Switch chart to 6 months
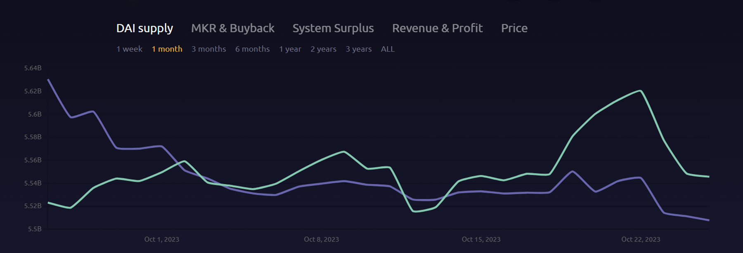The height and width of the screenshot is (253, 743). click(252, 49)
